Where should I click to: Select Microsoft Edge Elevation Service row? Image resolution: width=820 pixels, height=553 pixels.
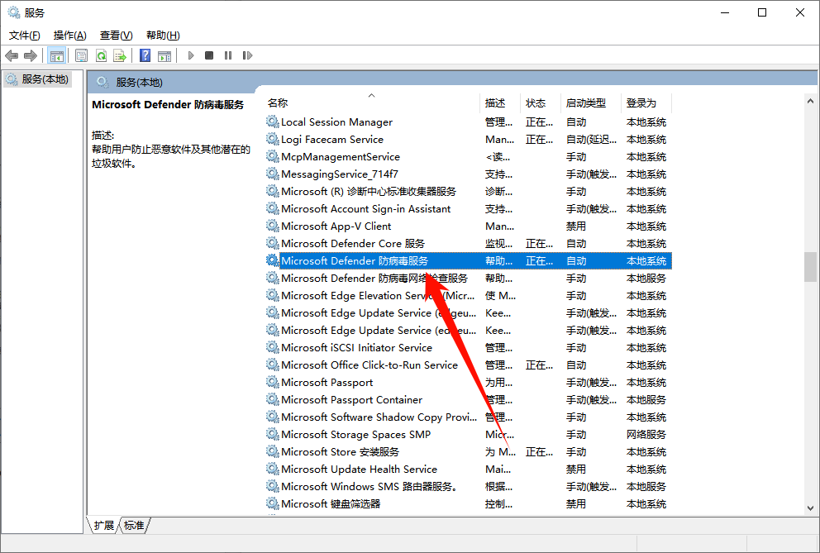pyautogui.click(x=468, y=296)
